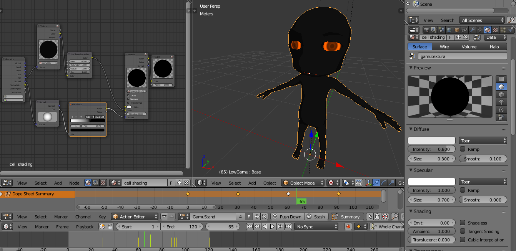Open the Playback menu in timeline
Screen dimensions: 516x251
coord(85,227)
